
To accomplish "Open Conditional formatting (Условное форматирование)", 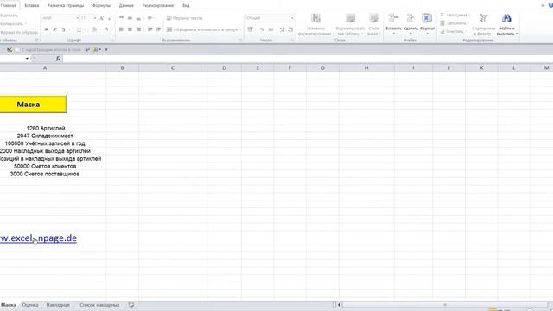I will click(x=315, y=25).
